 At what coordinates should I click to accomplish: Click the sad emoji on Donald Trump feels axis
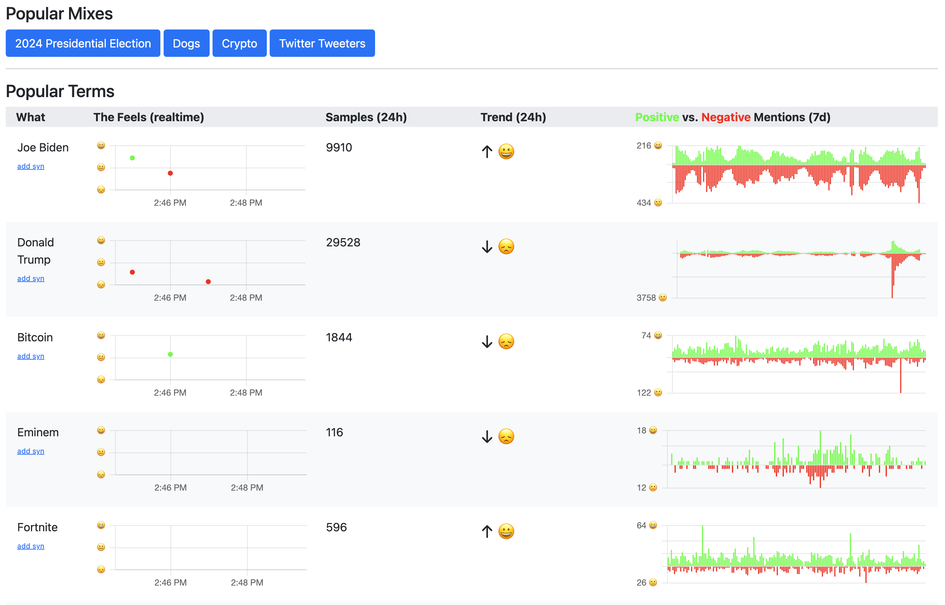[101, 285]
